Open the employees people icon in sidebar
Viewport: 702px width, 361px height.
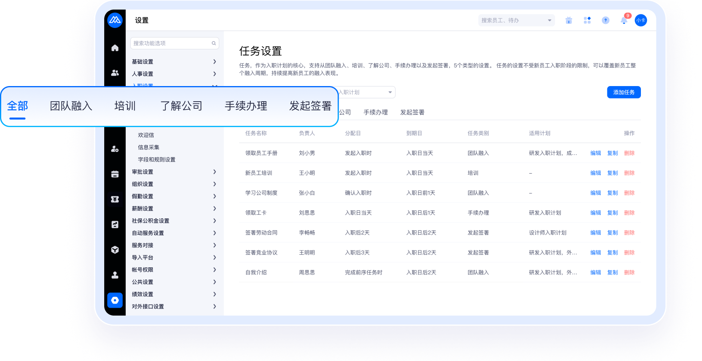115,73
